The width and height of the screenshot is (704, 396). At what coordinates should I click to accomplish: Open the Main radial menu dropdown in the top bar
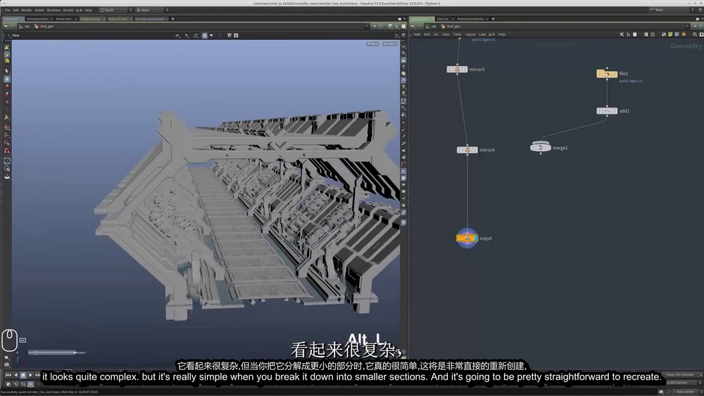point(152,10)
